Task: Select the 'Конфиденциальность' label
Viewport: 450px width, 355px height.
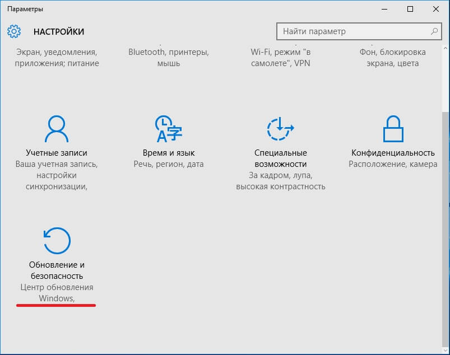Action: pyautogui.click(x=393, y=153)
